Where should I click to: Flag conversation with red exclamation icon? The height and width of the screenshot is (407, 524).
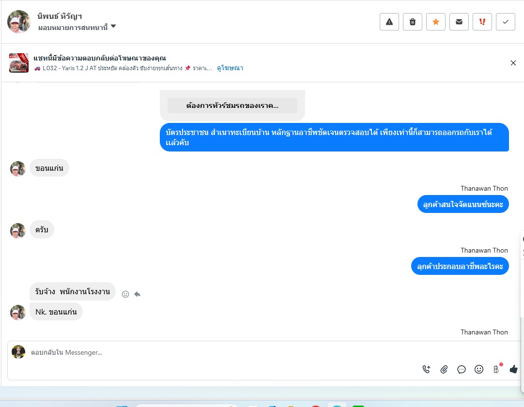tap(482, 22)
